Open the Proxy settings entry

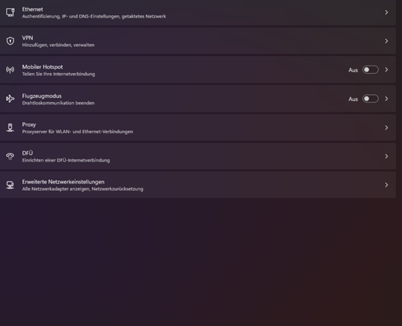[198, 128]
